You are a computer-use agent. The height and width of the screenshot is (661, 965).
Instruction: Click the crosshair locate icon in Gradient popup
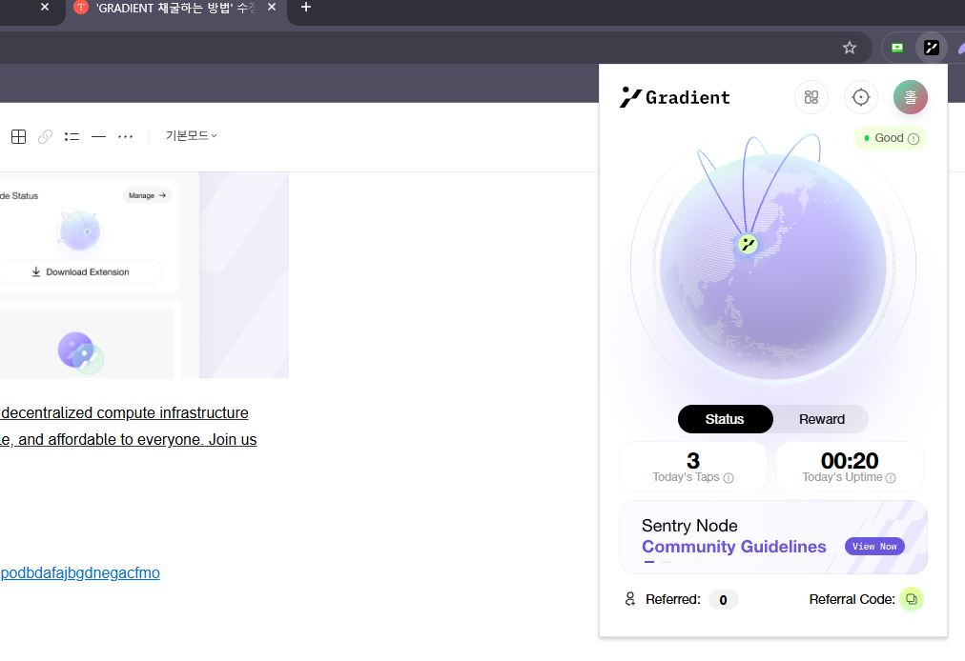[860, 97]
